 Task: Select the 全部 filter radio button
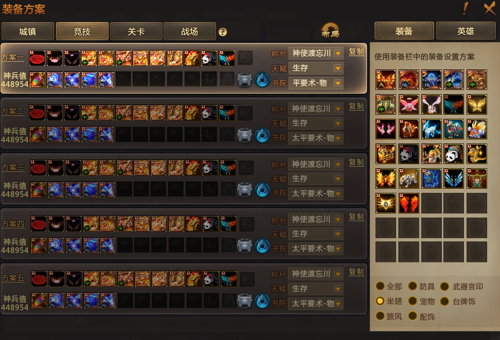pyautogui.click(x=380, y=286)
